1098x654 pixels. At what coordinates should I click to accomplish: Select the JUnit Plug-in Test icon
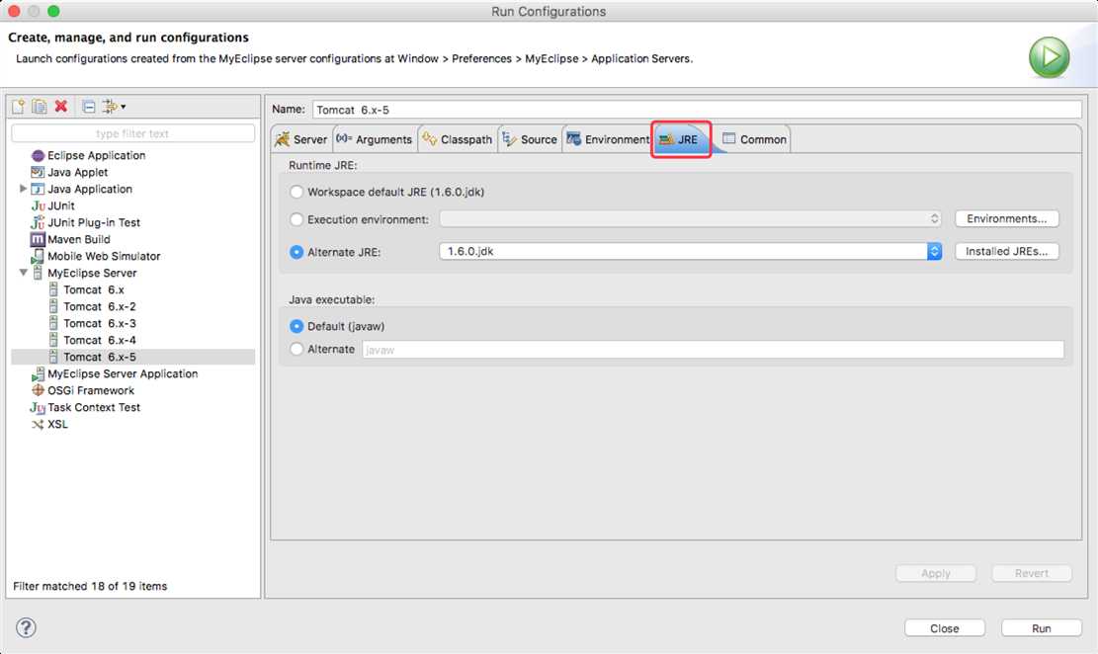[38, 222]
